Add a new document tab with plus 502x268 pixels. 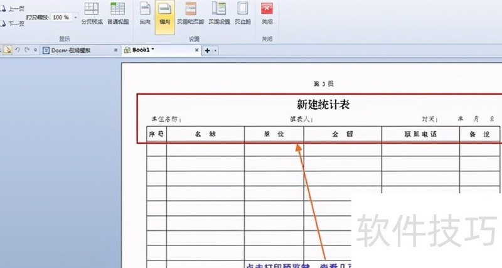point(208,51)
